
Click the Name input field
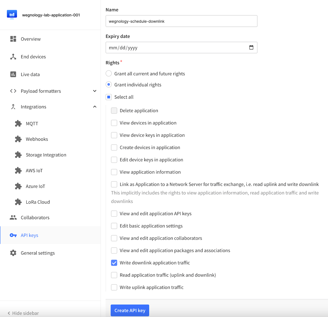click(181, 21)
